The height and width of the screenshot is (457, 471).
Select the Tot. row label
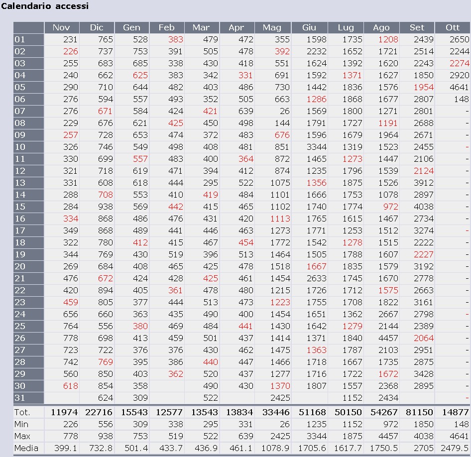[22, 412]
